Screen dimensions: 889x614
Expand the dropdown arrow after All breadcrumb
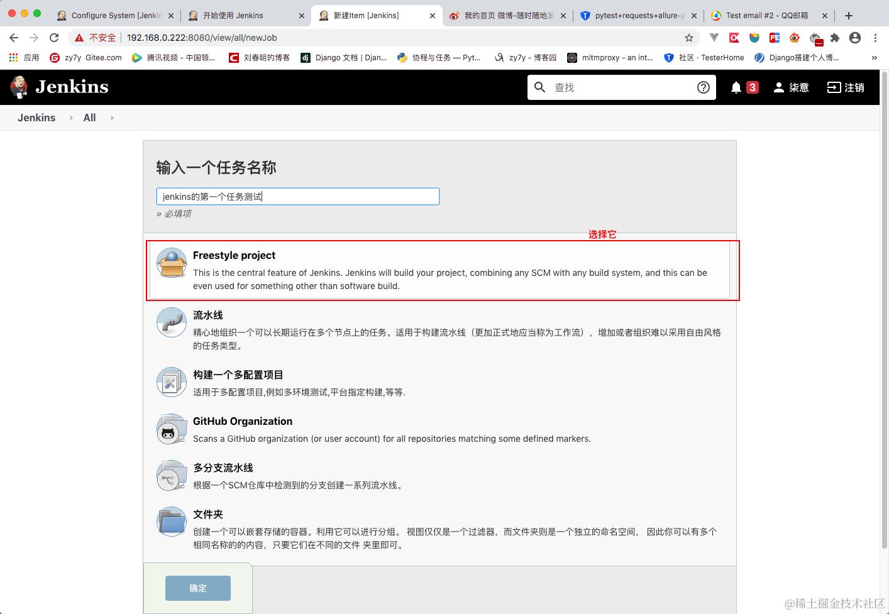112,118
